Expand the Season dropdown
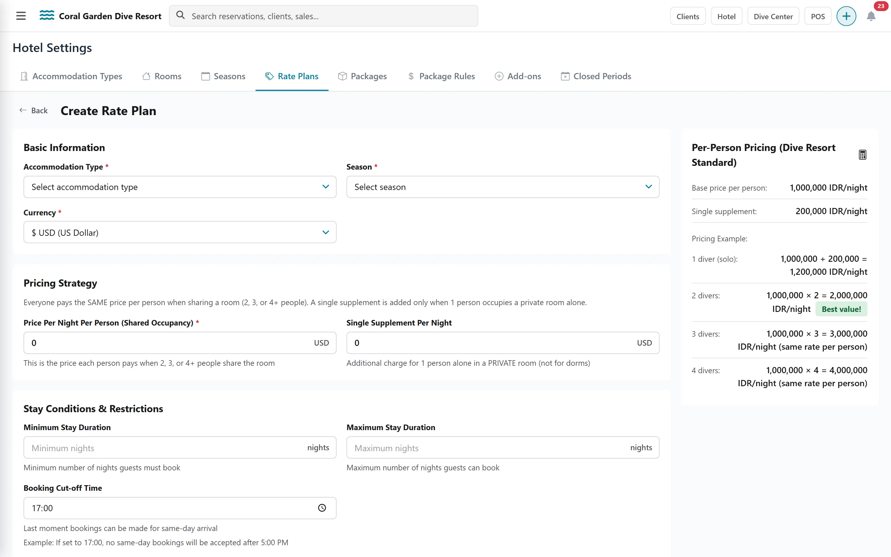The image size is (891, 557). point(503,187)
